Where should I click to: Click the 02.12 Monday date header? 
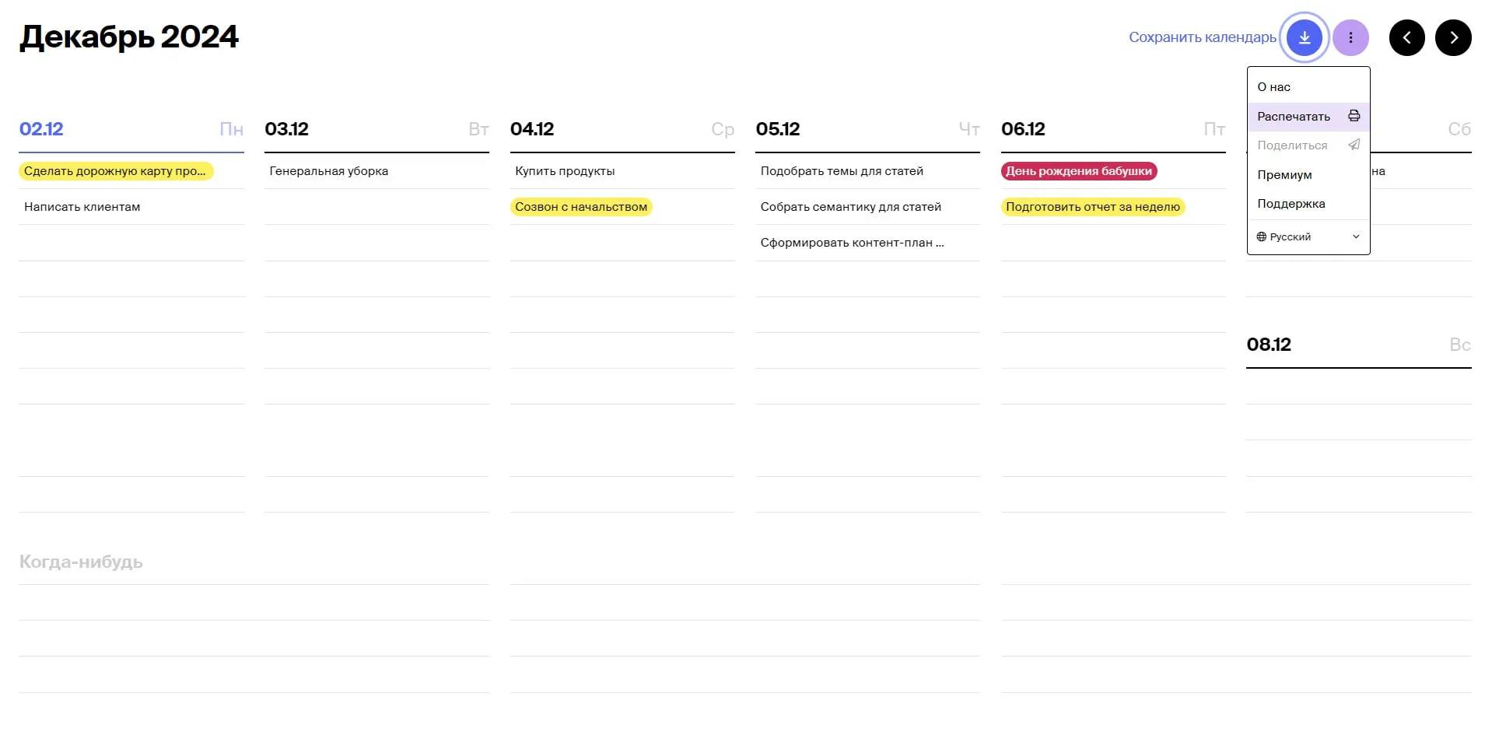(x=41, y=129)
